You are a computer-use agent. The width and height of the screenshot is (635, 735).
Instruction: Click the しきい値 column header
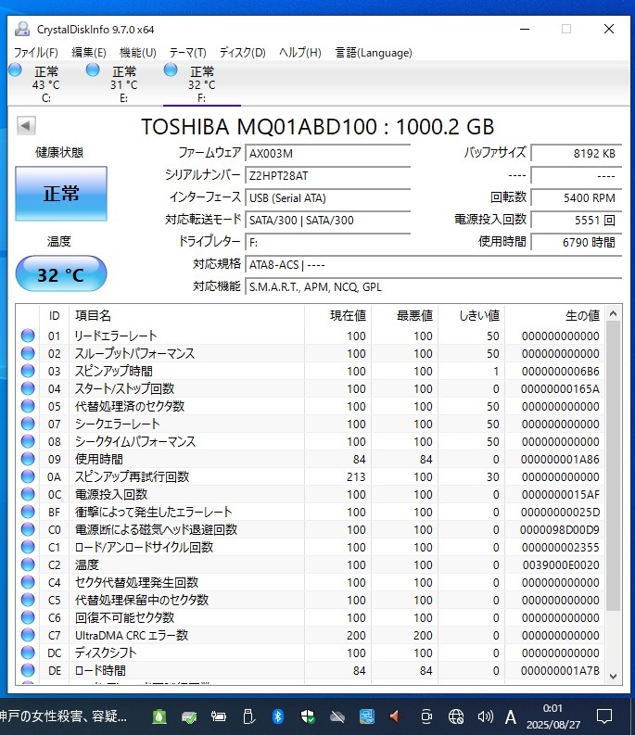pos(471,315)
